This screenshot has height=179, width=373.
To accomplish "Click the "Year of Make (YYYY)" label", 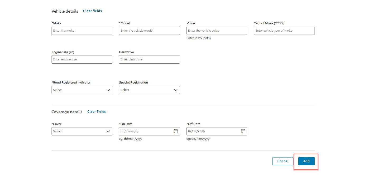I will coord(269,23).
